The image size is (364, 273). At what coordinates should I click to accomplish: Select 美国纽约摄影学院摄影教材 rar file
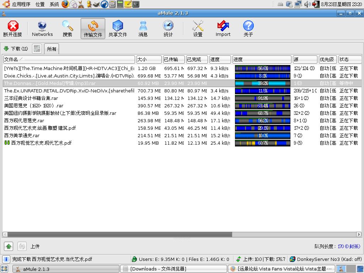tap(182, 113)
